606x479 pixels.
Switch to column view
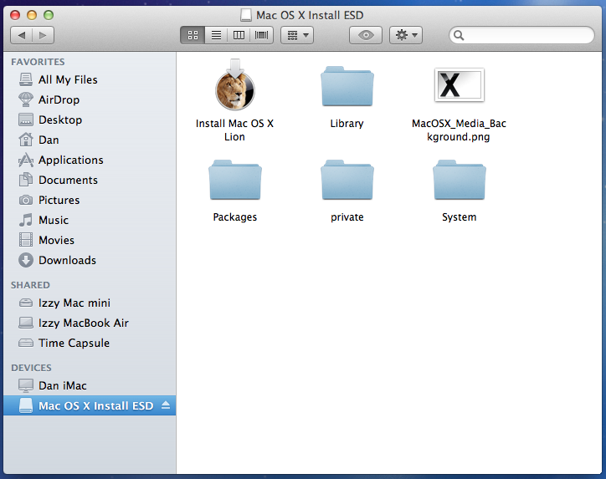(239, 35)
